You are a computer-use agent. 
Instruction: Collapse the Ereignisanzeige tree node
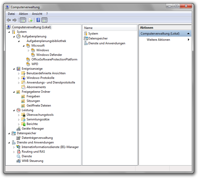[14, 69]
